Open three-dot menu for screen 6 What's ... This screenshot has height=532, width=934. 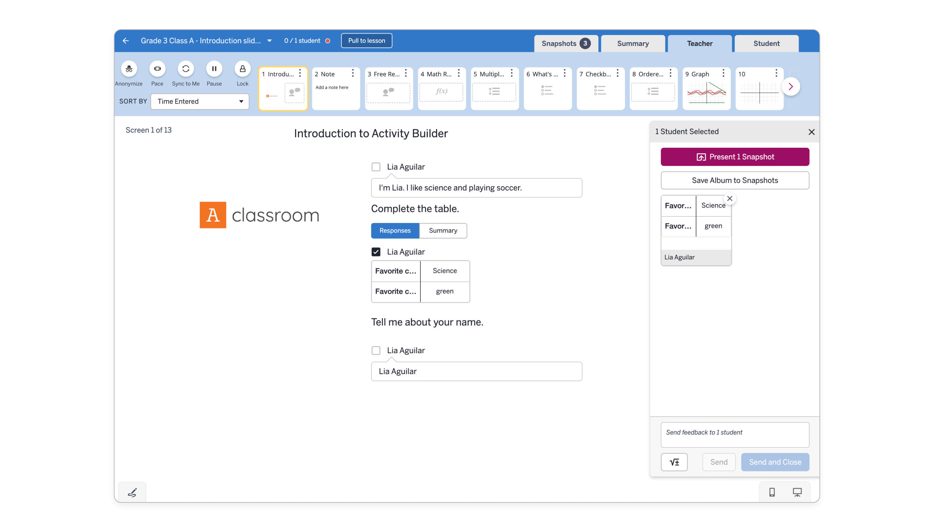(x=564, y=73)
